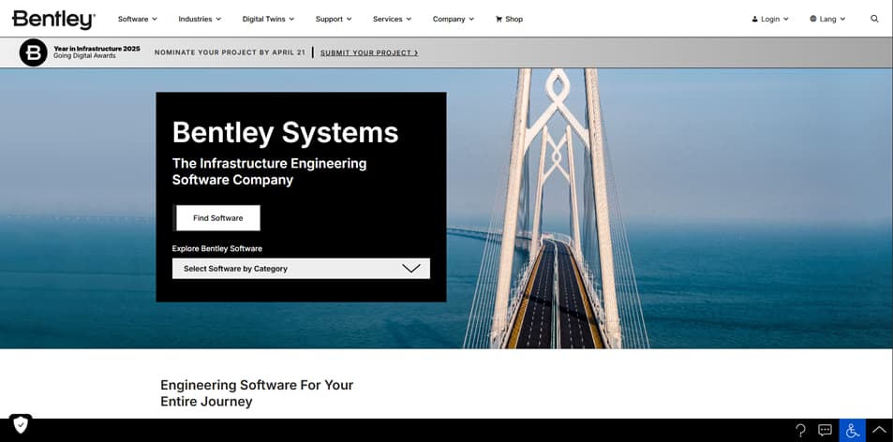893x442 pixels.
Task: Follow the Submit Your Project link
Action: point(369,52)
